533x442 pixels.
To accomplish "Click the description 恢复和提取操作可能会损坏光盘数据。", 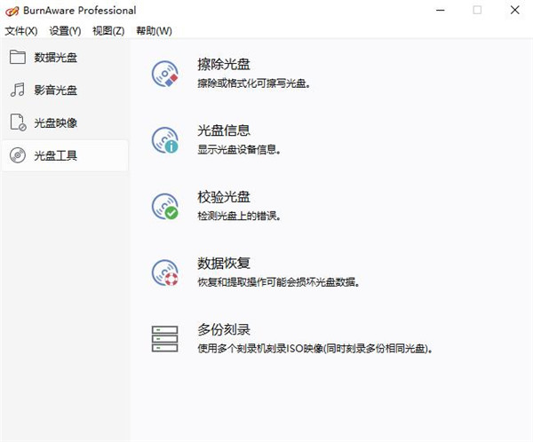I will [x=279, y=282].
